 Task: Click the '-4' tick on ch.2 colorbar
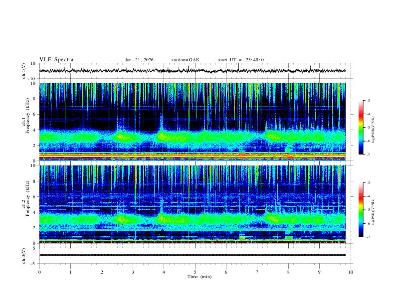click(368, 196)
